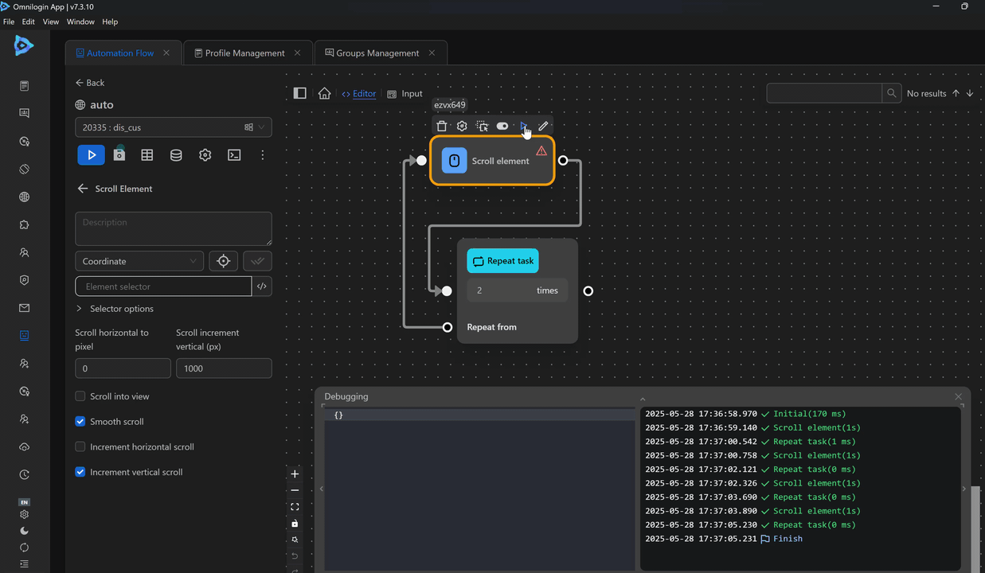The width and height of the screenshot is (985, 573).
Task: Click the pencil edit icon above node
Action: [x=543, y=126]
